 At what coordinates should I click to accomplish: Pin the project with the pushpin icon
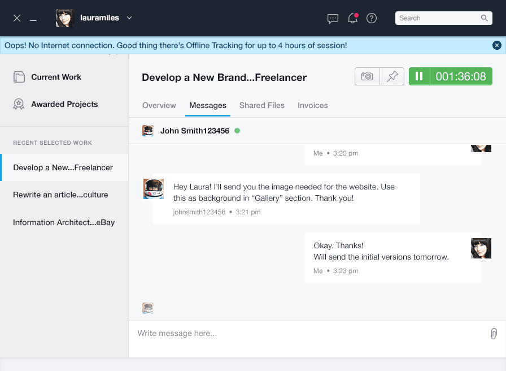coord(392,76)
